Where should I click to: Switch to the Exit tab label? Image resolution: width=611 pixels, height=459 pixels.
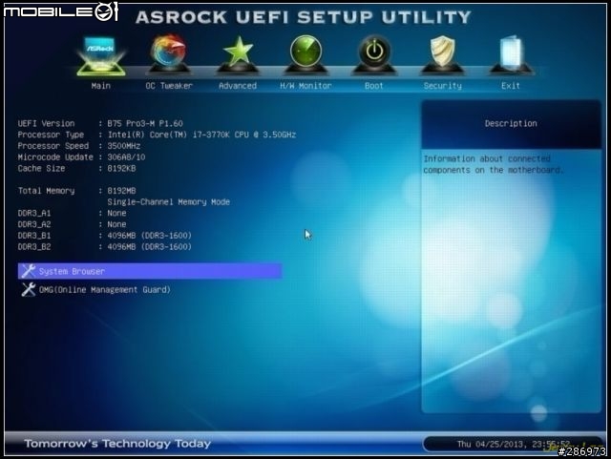[x=511, y=86]
